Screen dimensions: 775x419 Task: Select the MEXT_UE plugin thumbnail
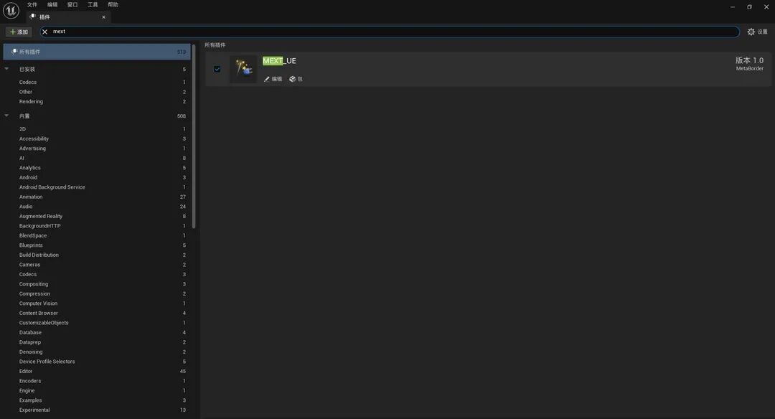[243, 69]
